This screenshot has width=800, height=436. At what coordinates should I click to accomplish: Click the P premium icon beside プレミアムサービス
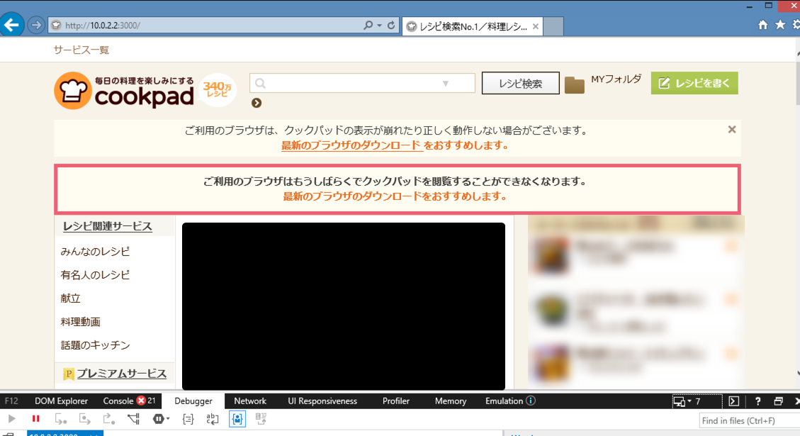point(68,374)
